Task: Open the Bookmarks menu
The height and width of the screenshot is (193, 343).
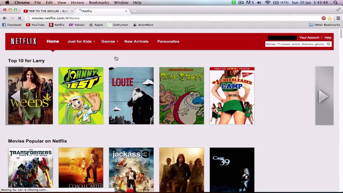Action: pyautogui.click(x=99, y=3)
